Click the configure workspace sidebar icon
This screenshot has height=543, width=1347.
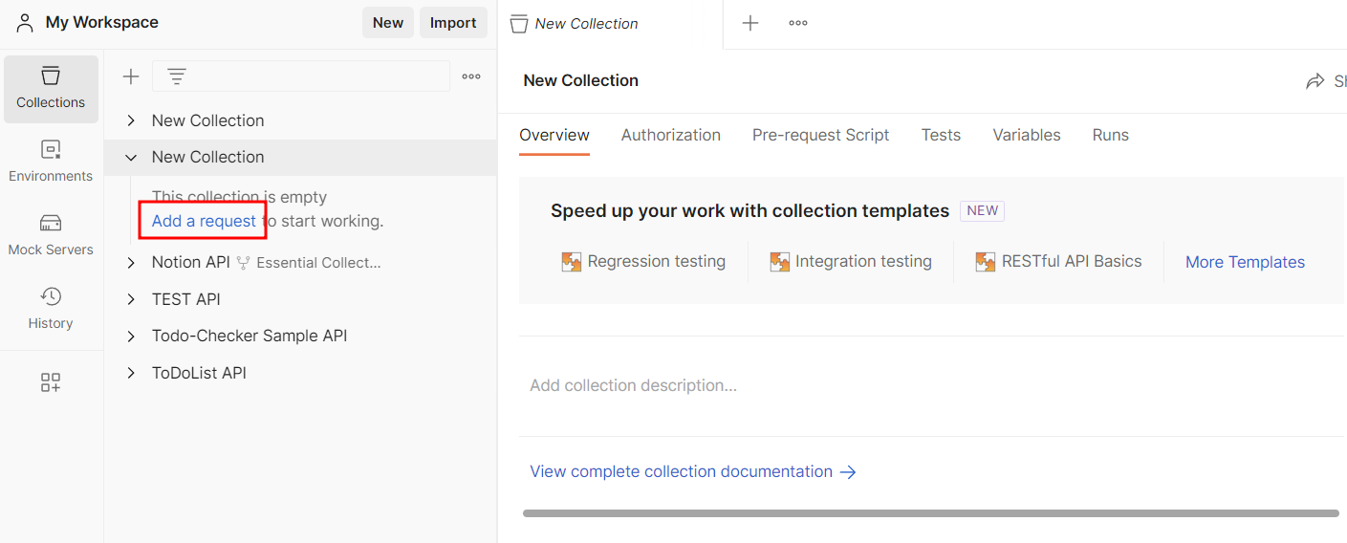[51, 383]
